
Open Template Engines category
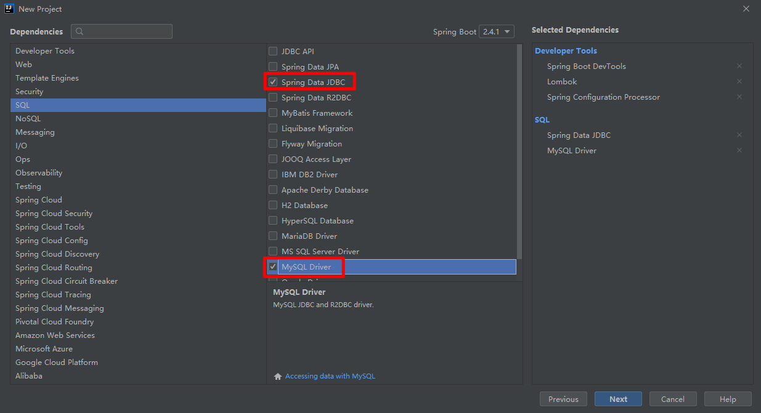[138, 78]
